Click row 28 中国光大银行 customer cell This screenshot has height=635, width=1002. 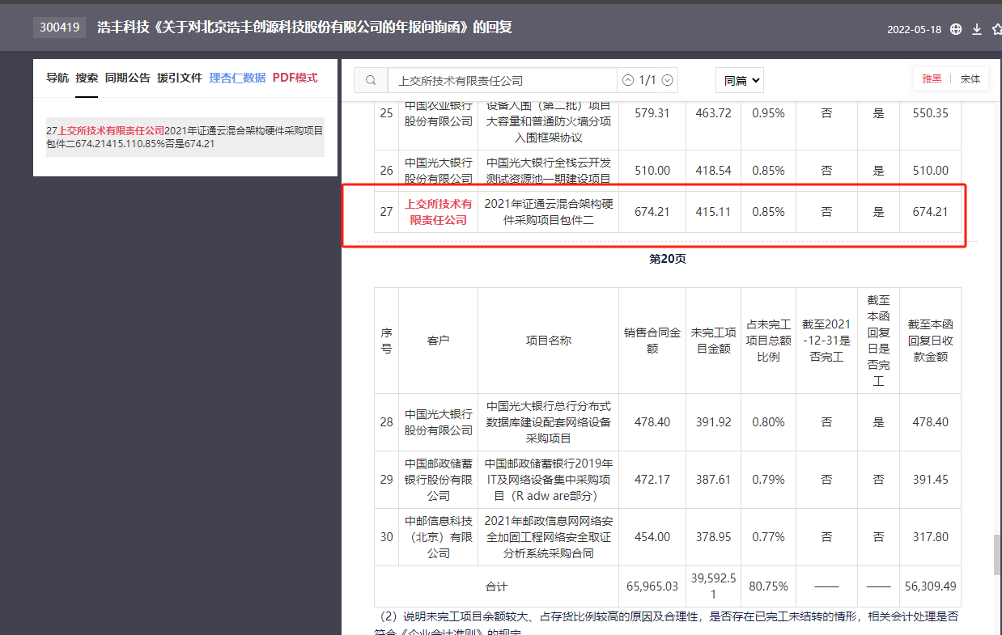tap(438, 422)
